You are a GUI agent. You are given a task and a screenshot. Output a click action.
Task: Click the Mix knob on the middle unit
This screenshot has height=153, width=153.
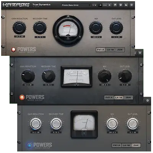tap(104, 76)
